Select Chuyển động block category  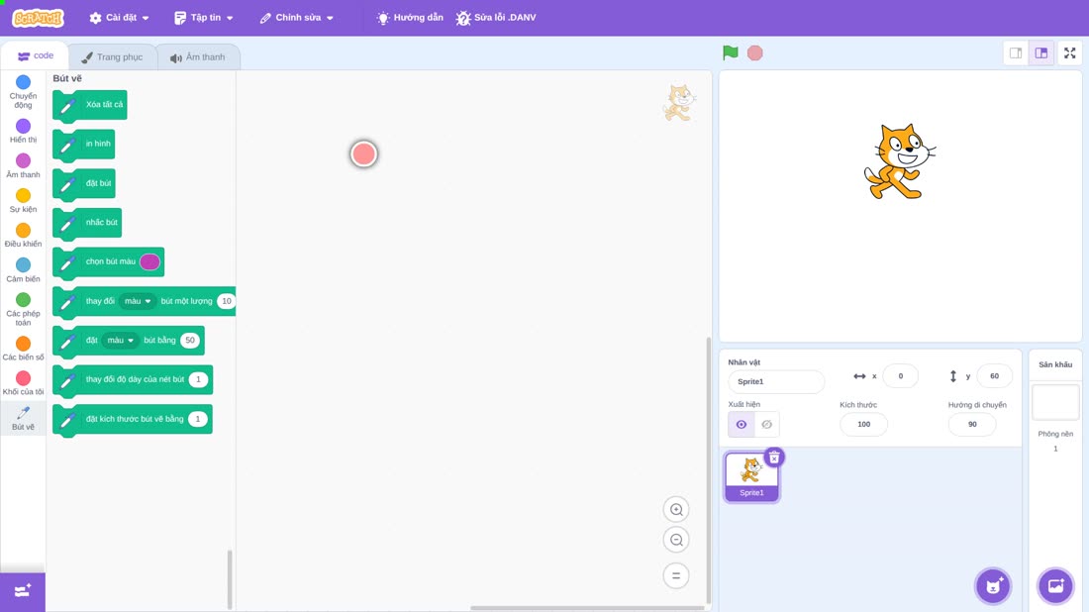23,92
